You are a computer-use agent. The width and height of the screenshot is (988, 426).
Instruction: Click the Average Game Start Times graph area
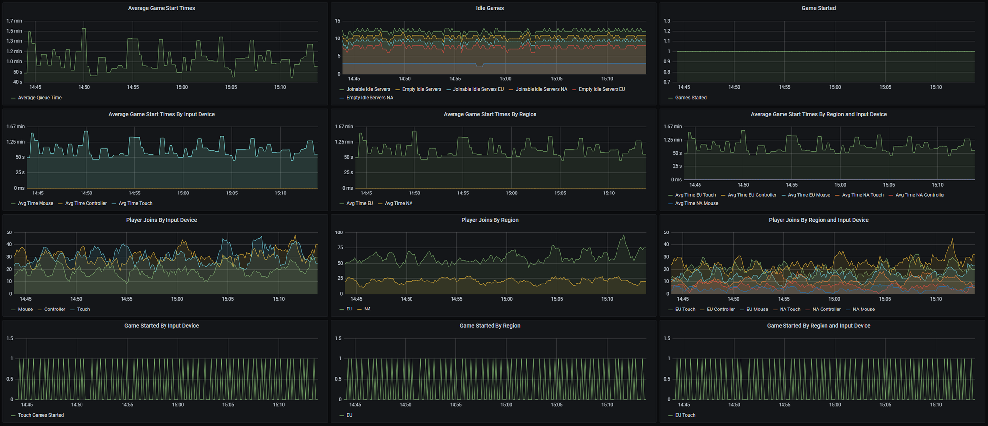point(171,51)
